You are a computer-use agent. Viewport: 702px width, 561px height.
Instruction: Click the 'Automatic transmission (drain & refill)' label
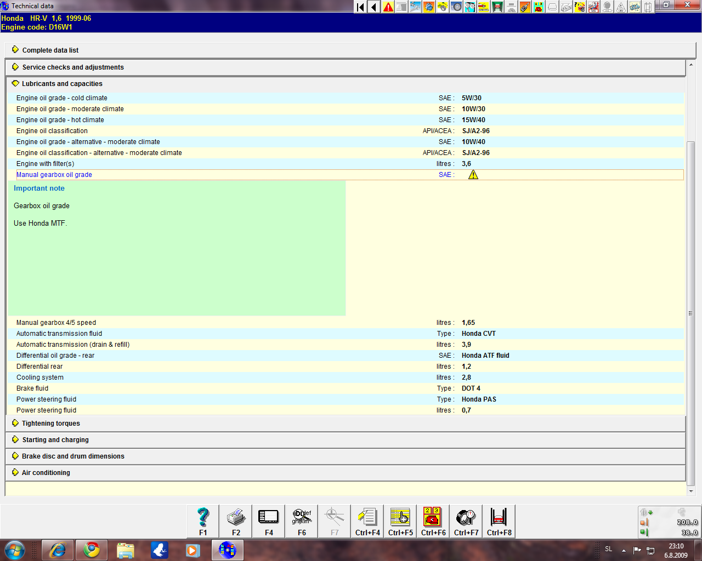click(73, 345)
